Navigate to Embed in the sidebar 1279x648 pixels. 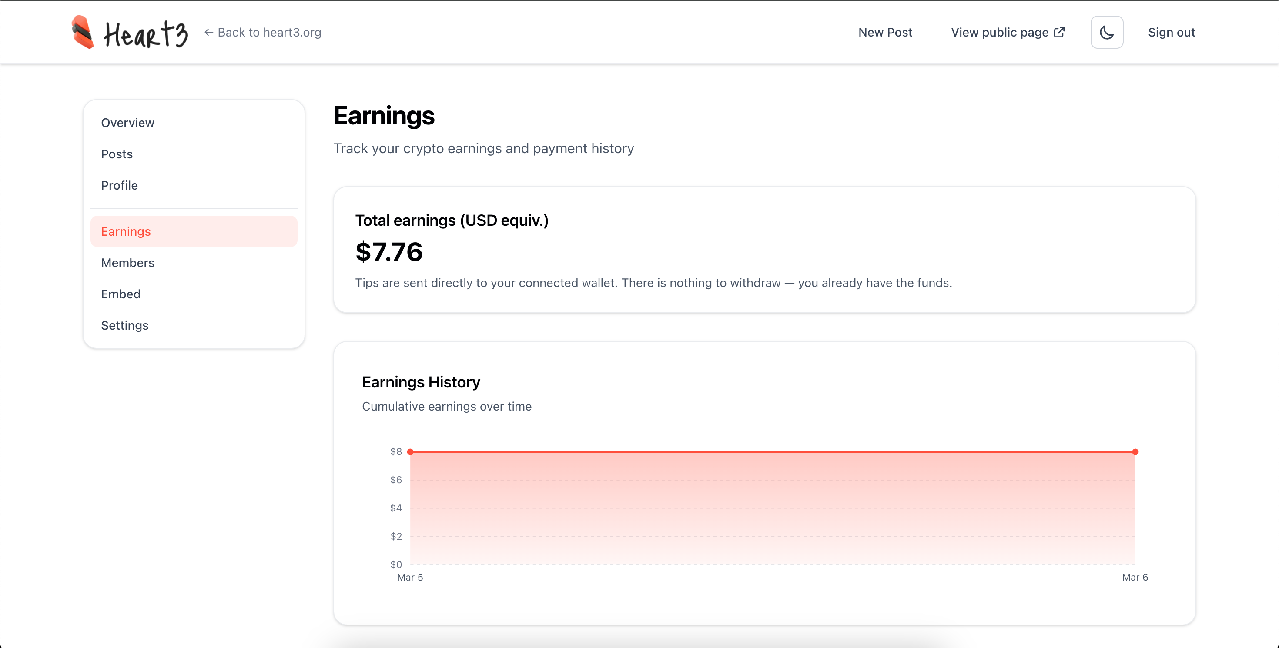(x=121, y=294)
